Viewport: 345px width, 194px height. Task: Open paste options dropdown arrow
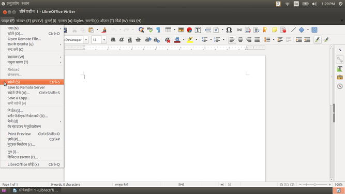coord(97,29)
